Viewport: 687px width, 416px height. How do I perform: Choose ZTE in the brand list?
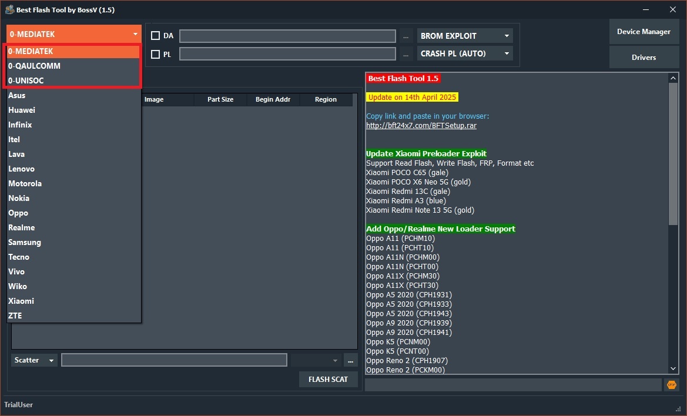tap(73, 316)
